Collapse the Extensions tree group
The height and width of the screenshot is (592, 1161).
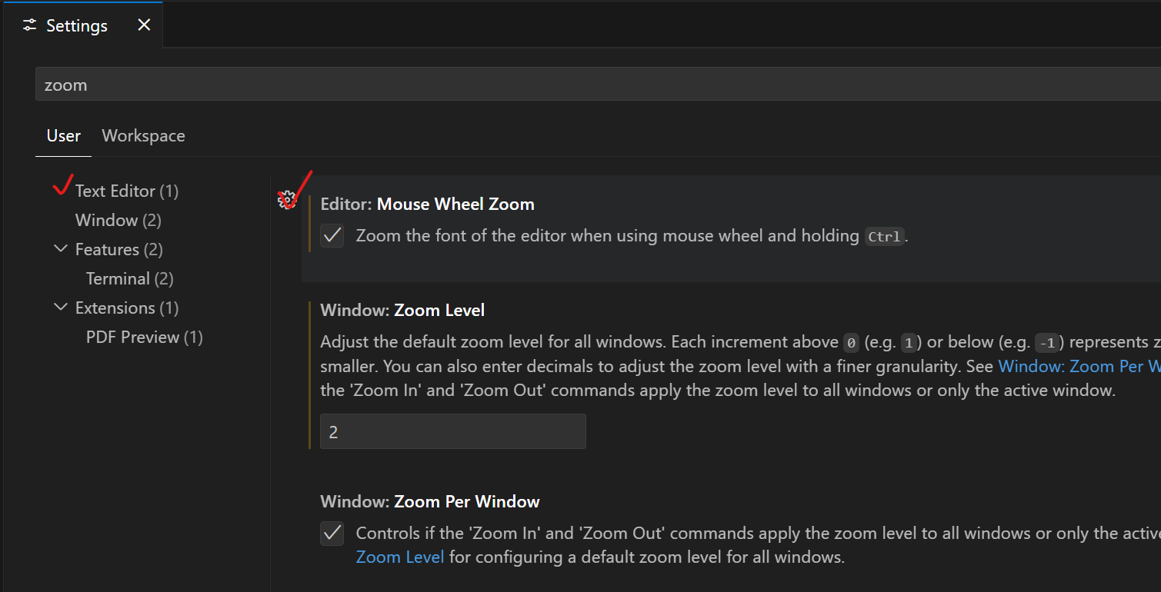tap(61, 308)
